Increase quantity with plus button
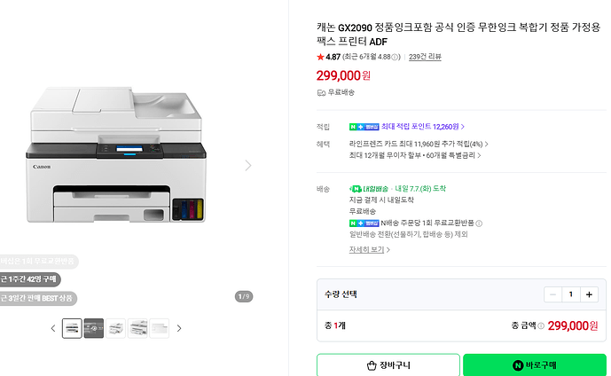611x376 pixels. [589, 294]
